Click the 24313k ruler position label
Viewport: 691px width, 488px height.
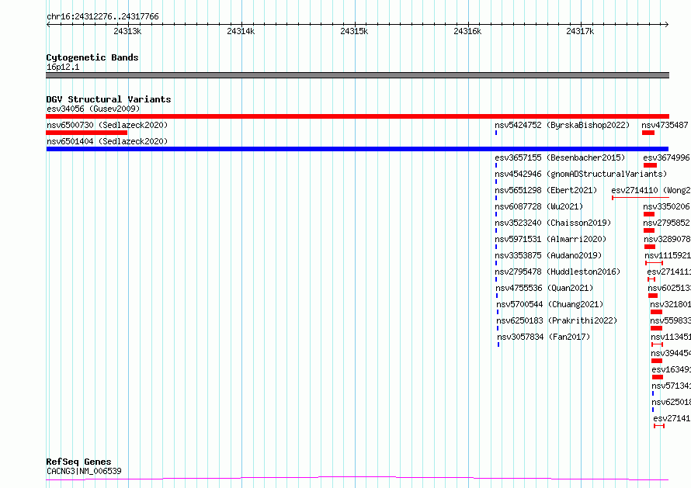tap(127, 31)
